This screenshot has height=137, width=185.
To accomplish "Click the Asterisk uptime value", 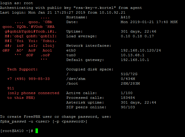I will 139,102.
